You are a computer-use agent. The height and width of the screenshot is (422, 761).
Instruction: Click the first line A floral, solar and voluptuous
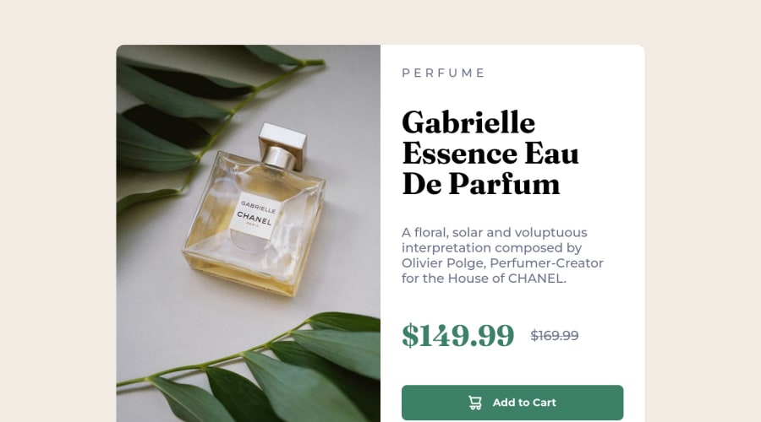[495, 233]
